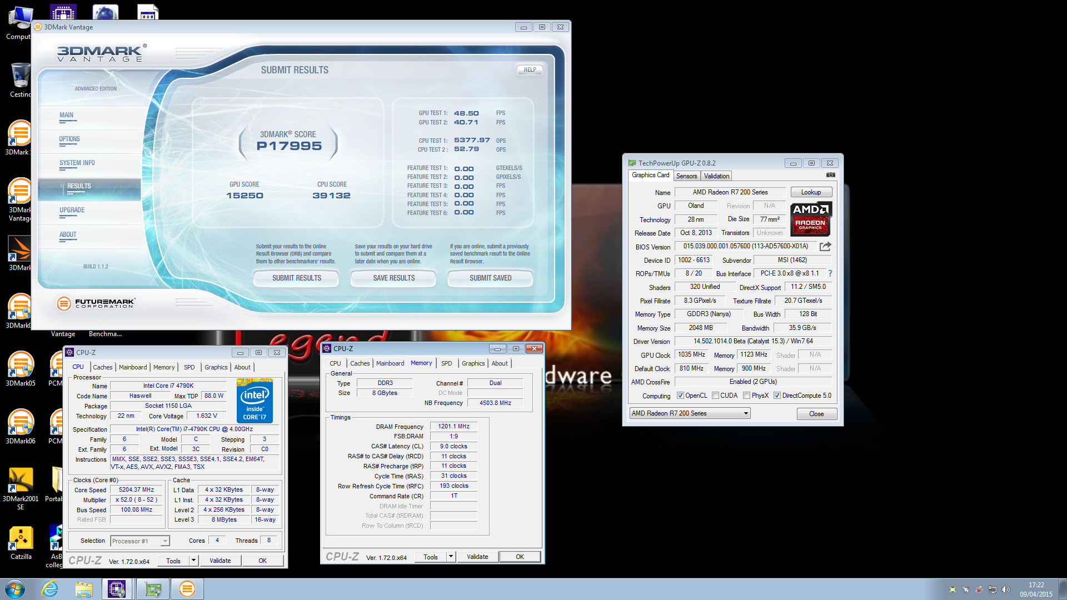
Task: Open the Start menu orb
Action: point(15,589)
